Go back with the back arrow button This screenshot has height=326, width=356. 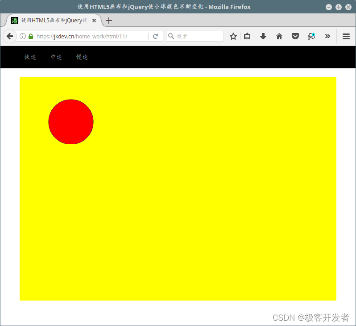tap(10, 36)
